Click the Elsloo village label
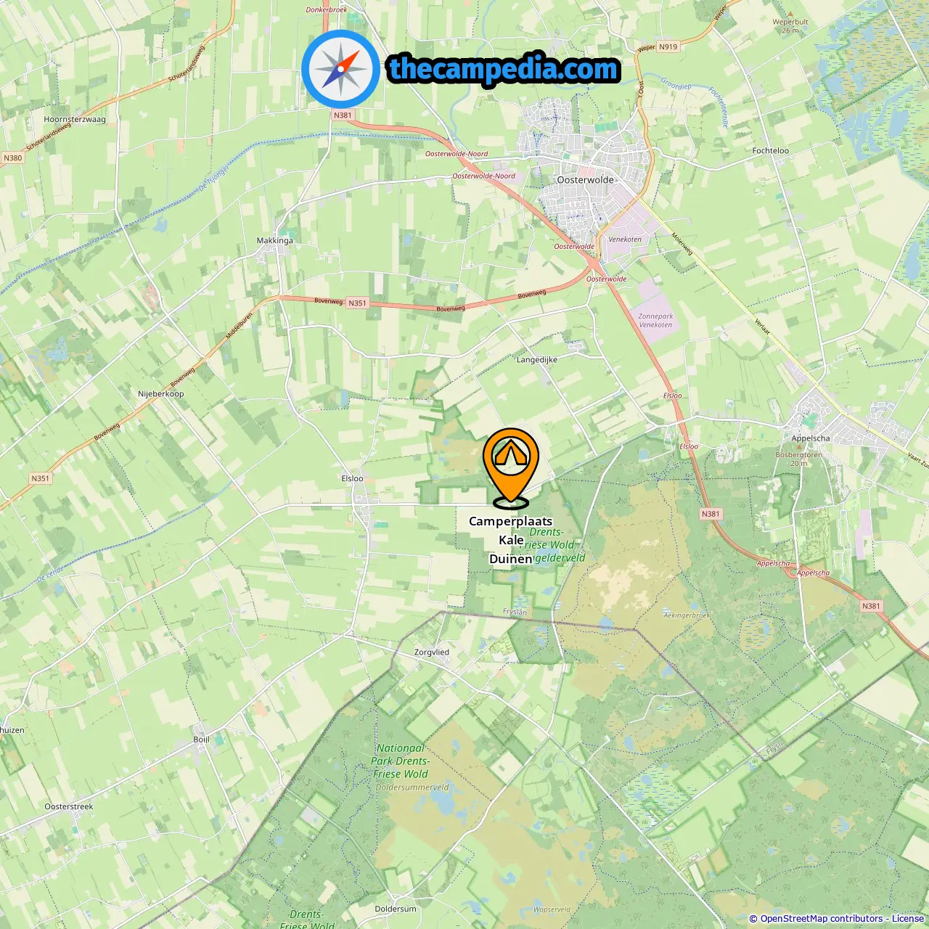This screenshot has width=929, height=929. coord(352,479)
